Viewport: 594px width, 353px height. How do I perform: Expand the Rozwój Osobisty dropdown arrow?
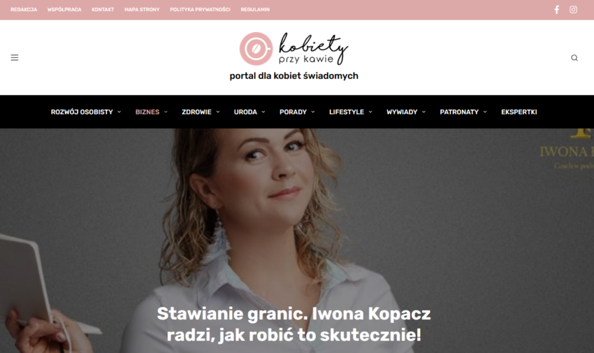tap(119, 112)
